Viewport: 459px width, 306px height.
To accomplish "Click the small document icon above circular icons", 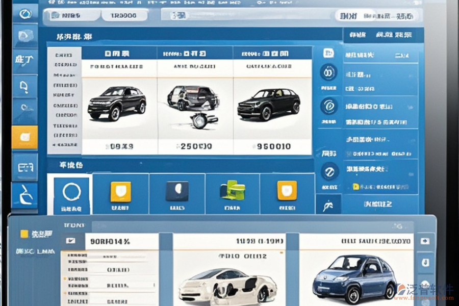I will [328, 53].
